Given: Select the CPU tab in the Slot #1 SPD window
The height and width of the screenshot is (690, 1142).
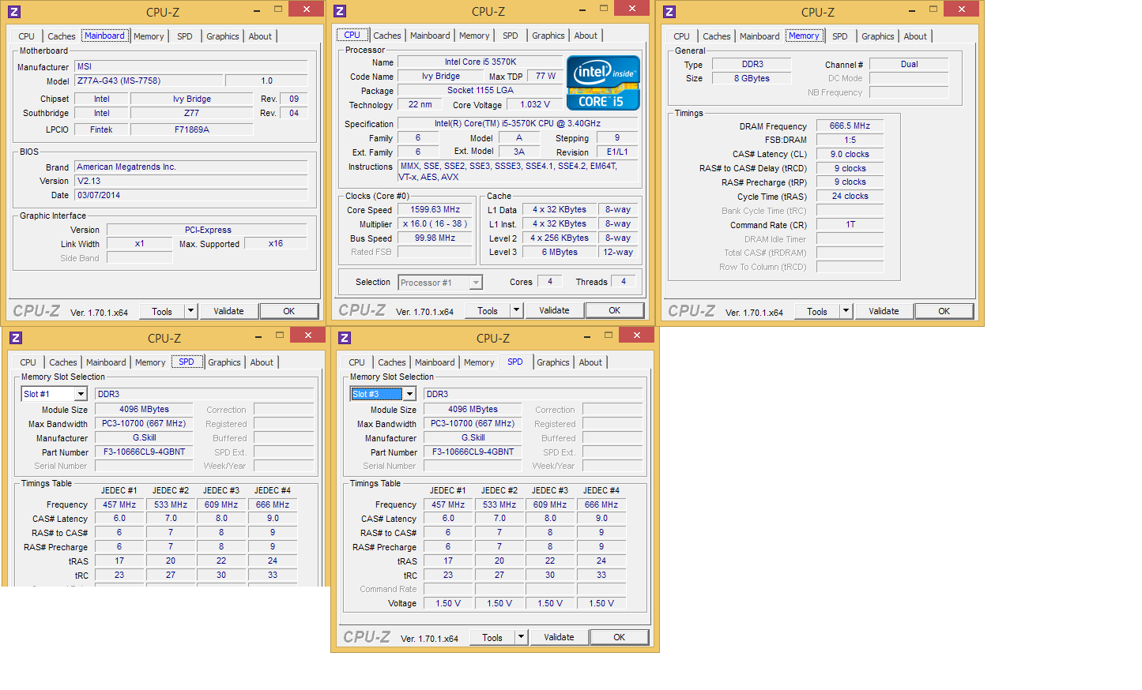Looking at the screenshot, I should coord(28,362).
